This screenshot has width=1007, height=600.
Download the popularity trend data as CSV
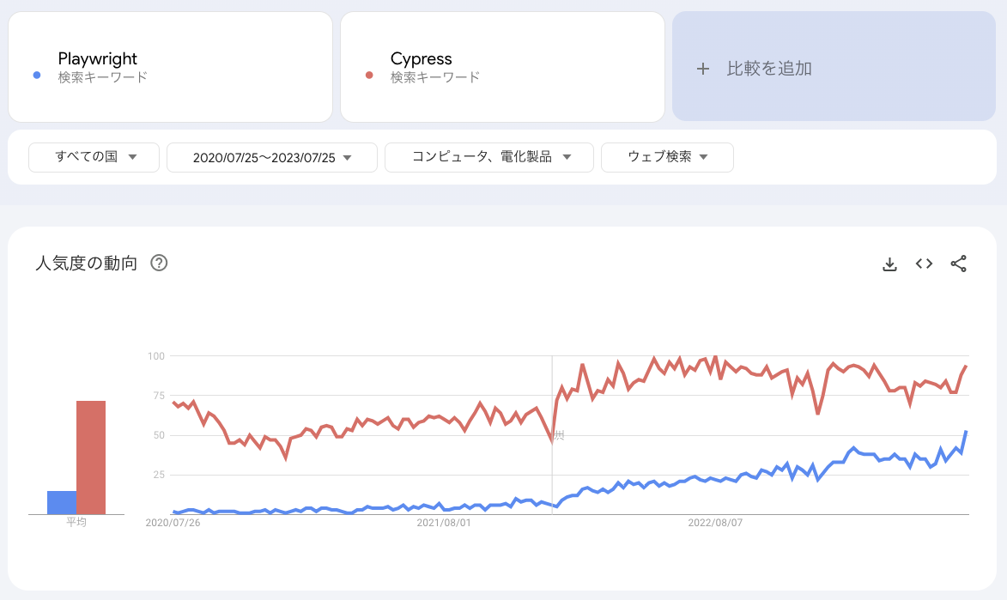pyautogui.click(x=889, y=264)
